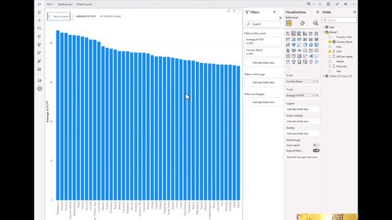Open the Format visual paintbrush icon
392x220 pixels.
[302, 23]
